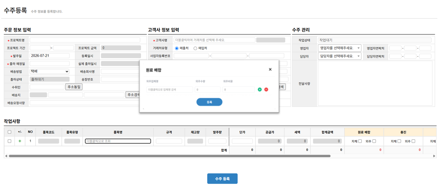
Task: Select the 매출처 radio button
Action: pyautogui.click(x=177, y=48)
